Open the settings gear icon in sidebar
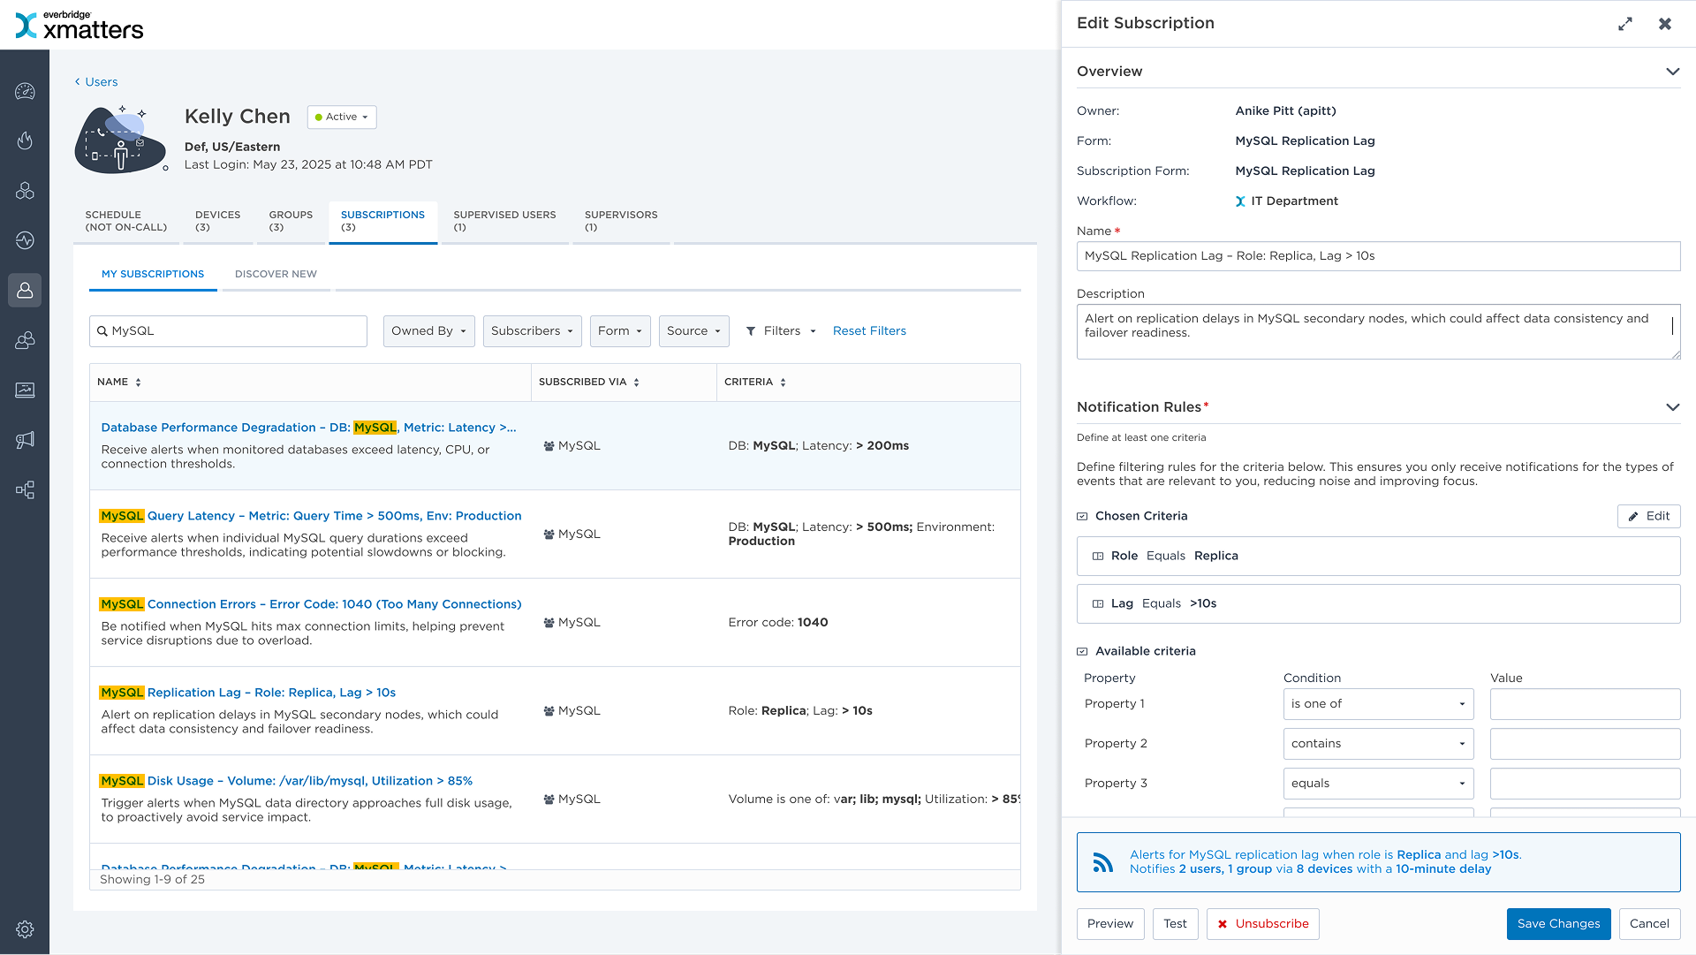Viewport: 1696px width, 955px height. 25,929
